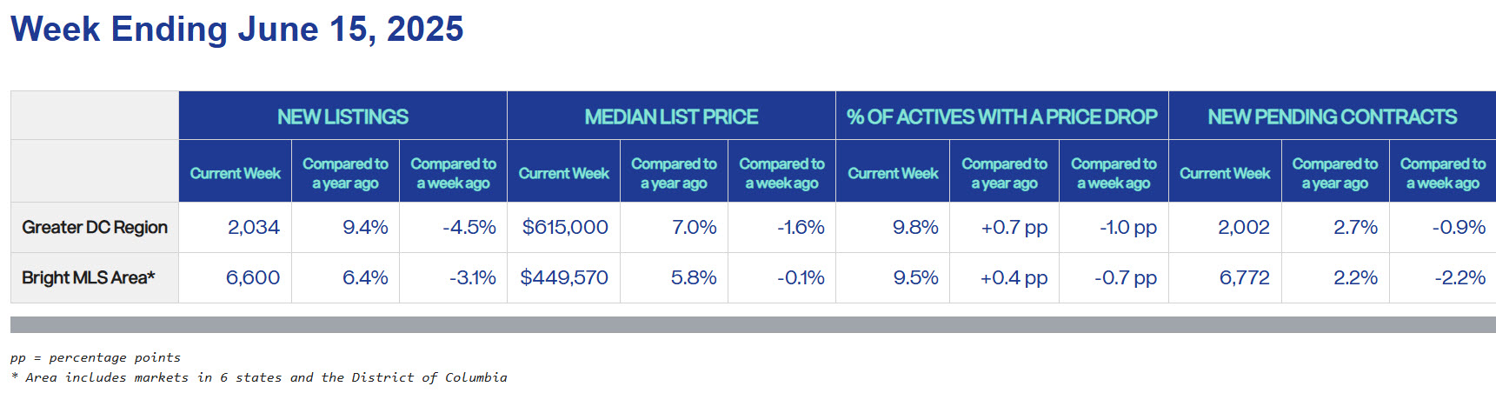This screenshot has height=393, width=1496.
Task: Select the $615,000 median list price cell
Action: tap(565, 228)
